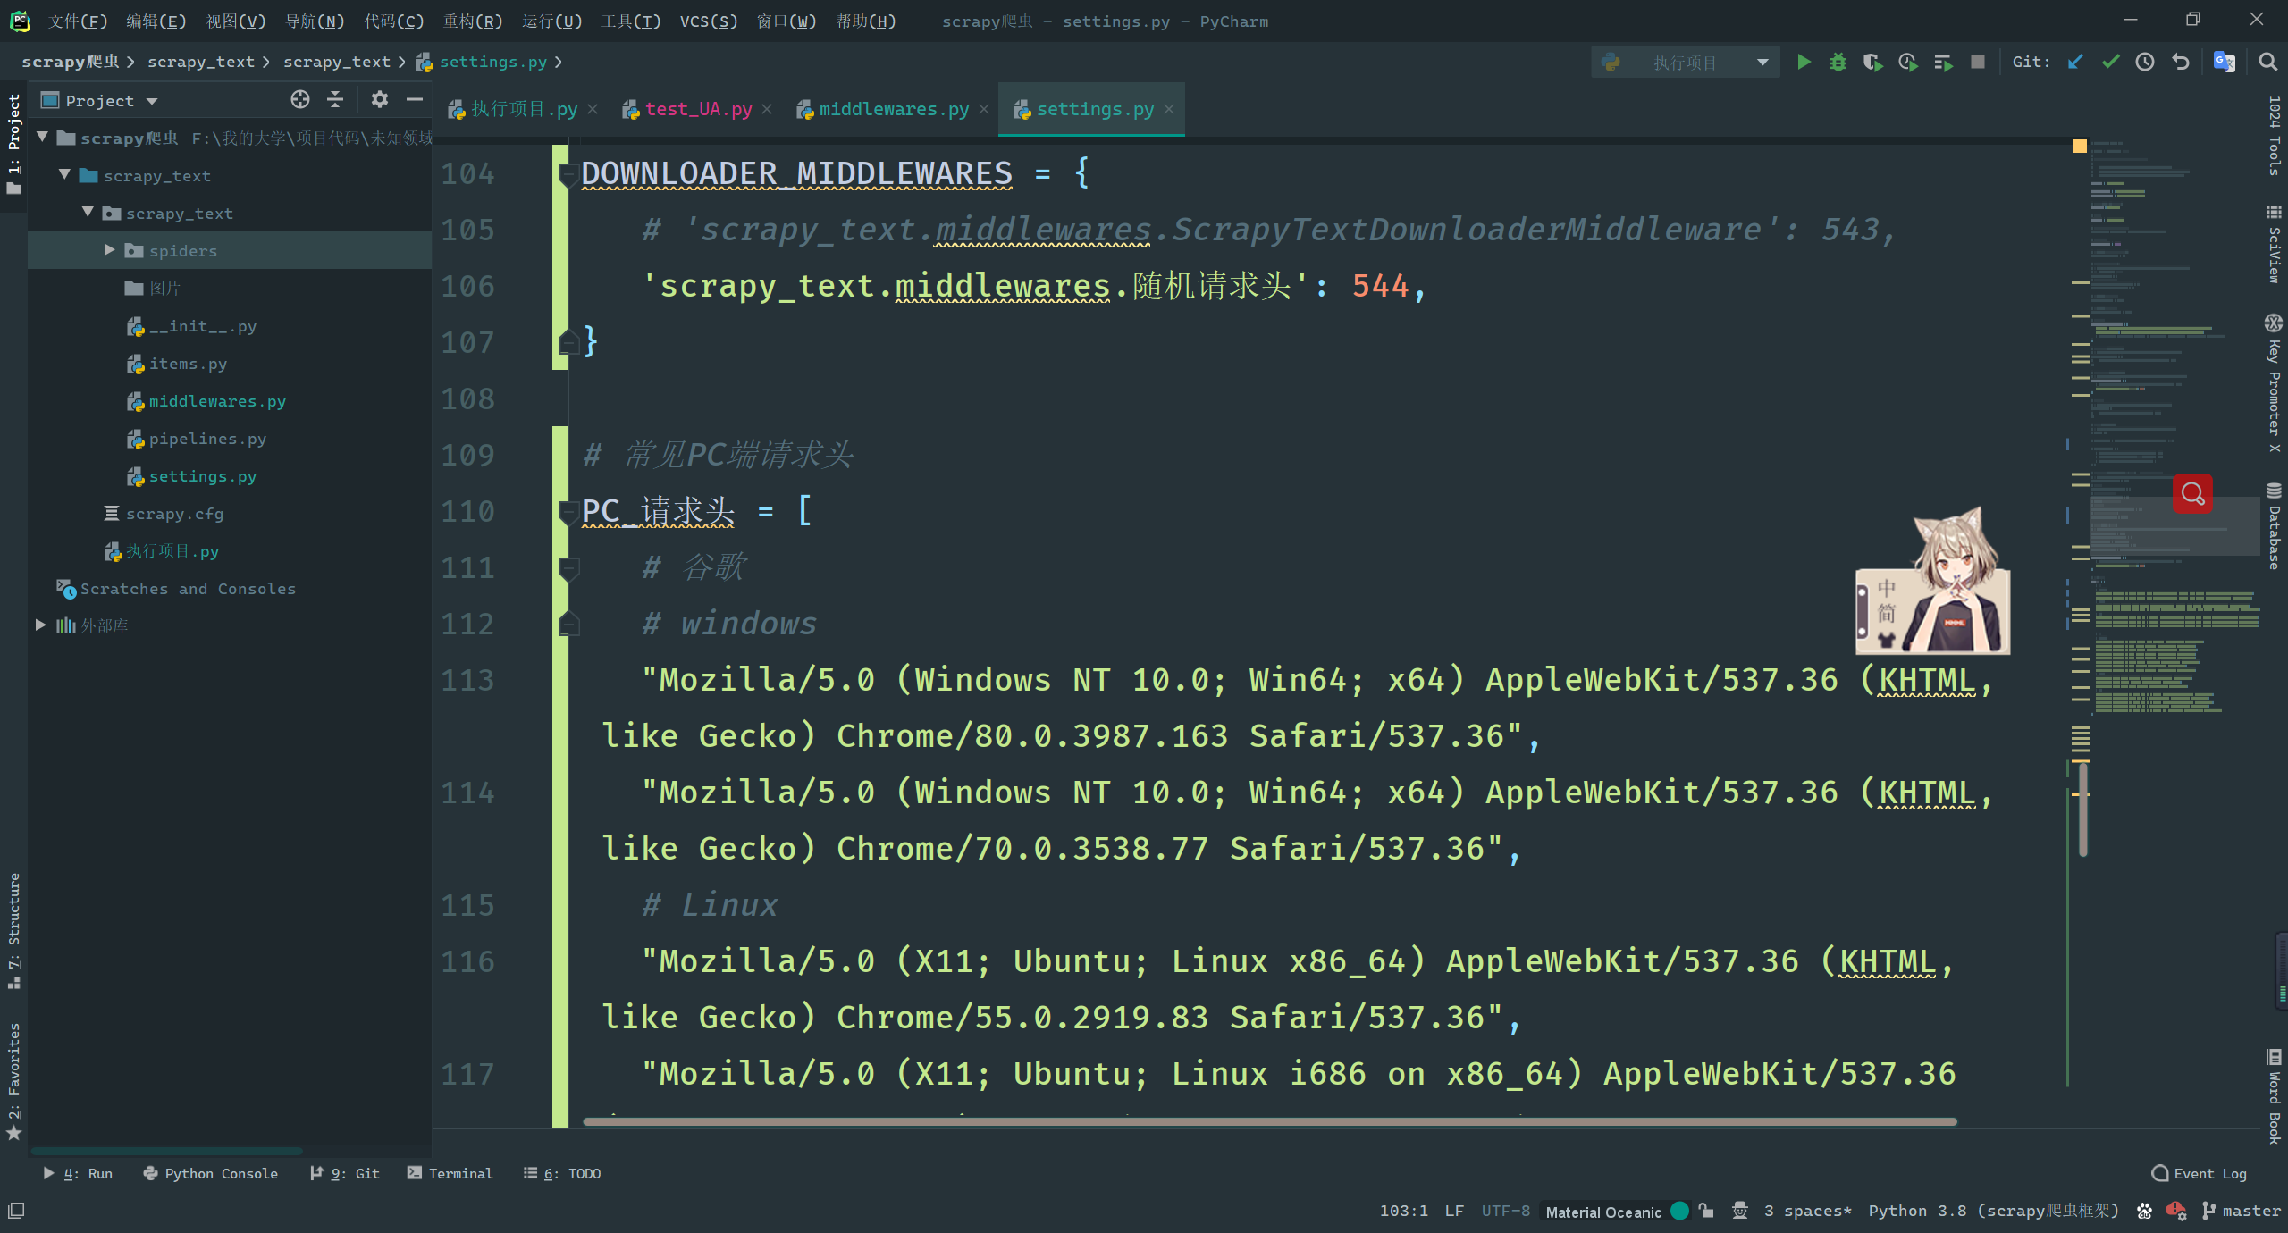Click the translation plugin icon
Image resolution: width=2288 pixels, height=1233 pixels.
pos(2224,62)
